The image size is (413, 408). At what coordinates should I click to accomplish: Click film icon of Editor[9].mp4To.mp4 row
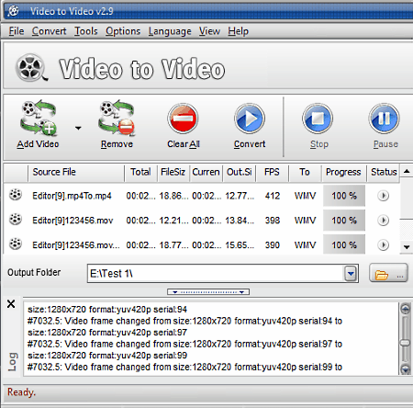16,195
